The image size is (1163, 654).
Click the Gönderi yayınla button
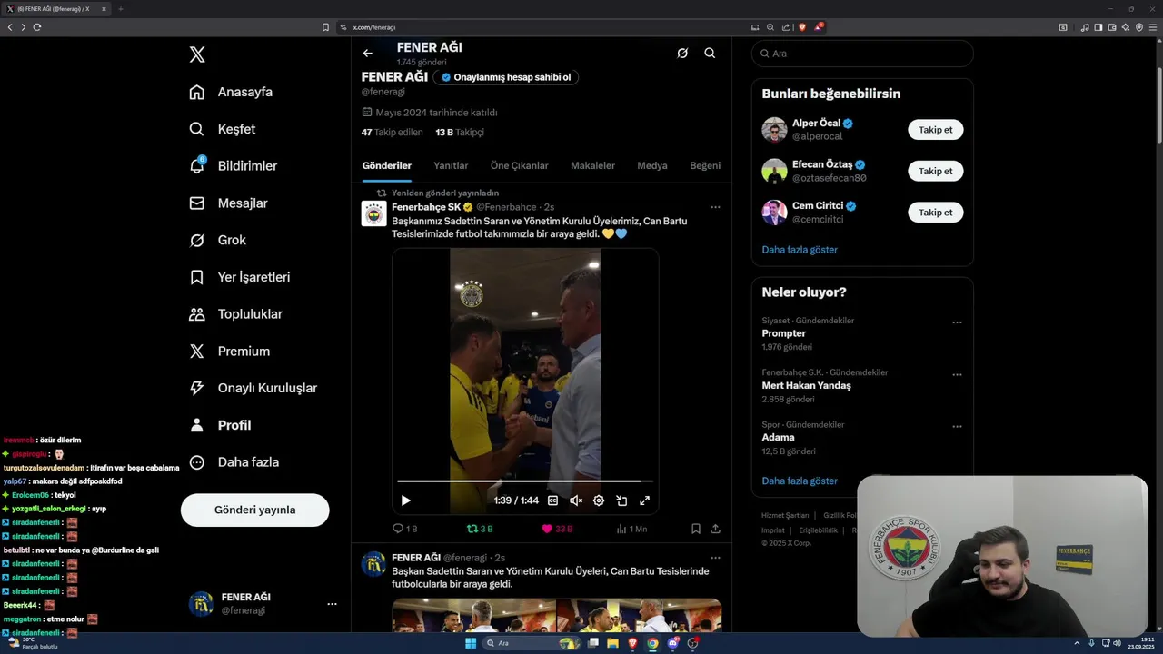[x=254, y=510]
